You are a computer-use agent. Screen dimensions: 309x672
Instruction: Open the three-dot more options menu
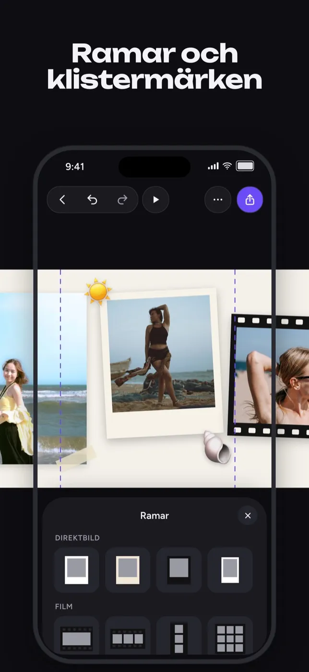tap(218, 200)
